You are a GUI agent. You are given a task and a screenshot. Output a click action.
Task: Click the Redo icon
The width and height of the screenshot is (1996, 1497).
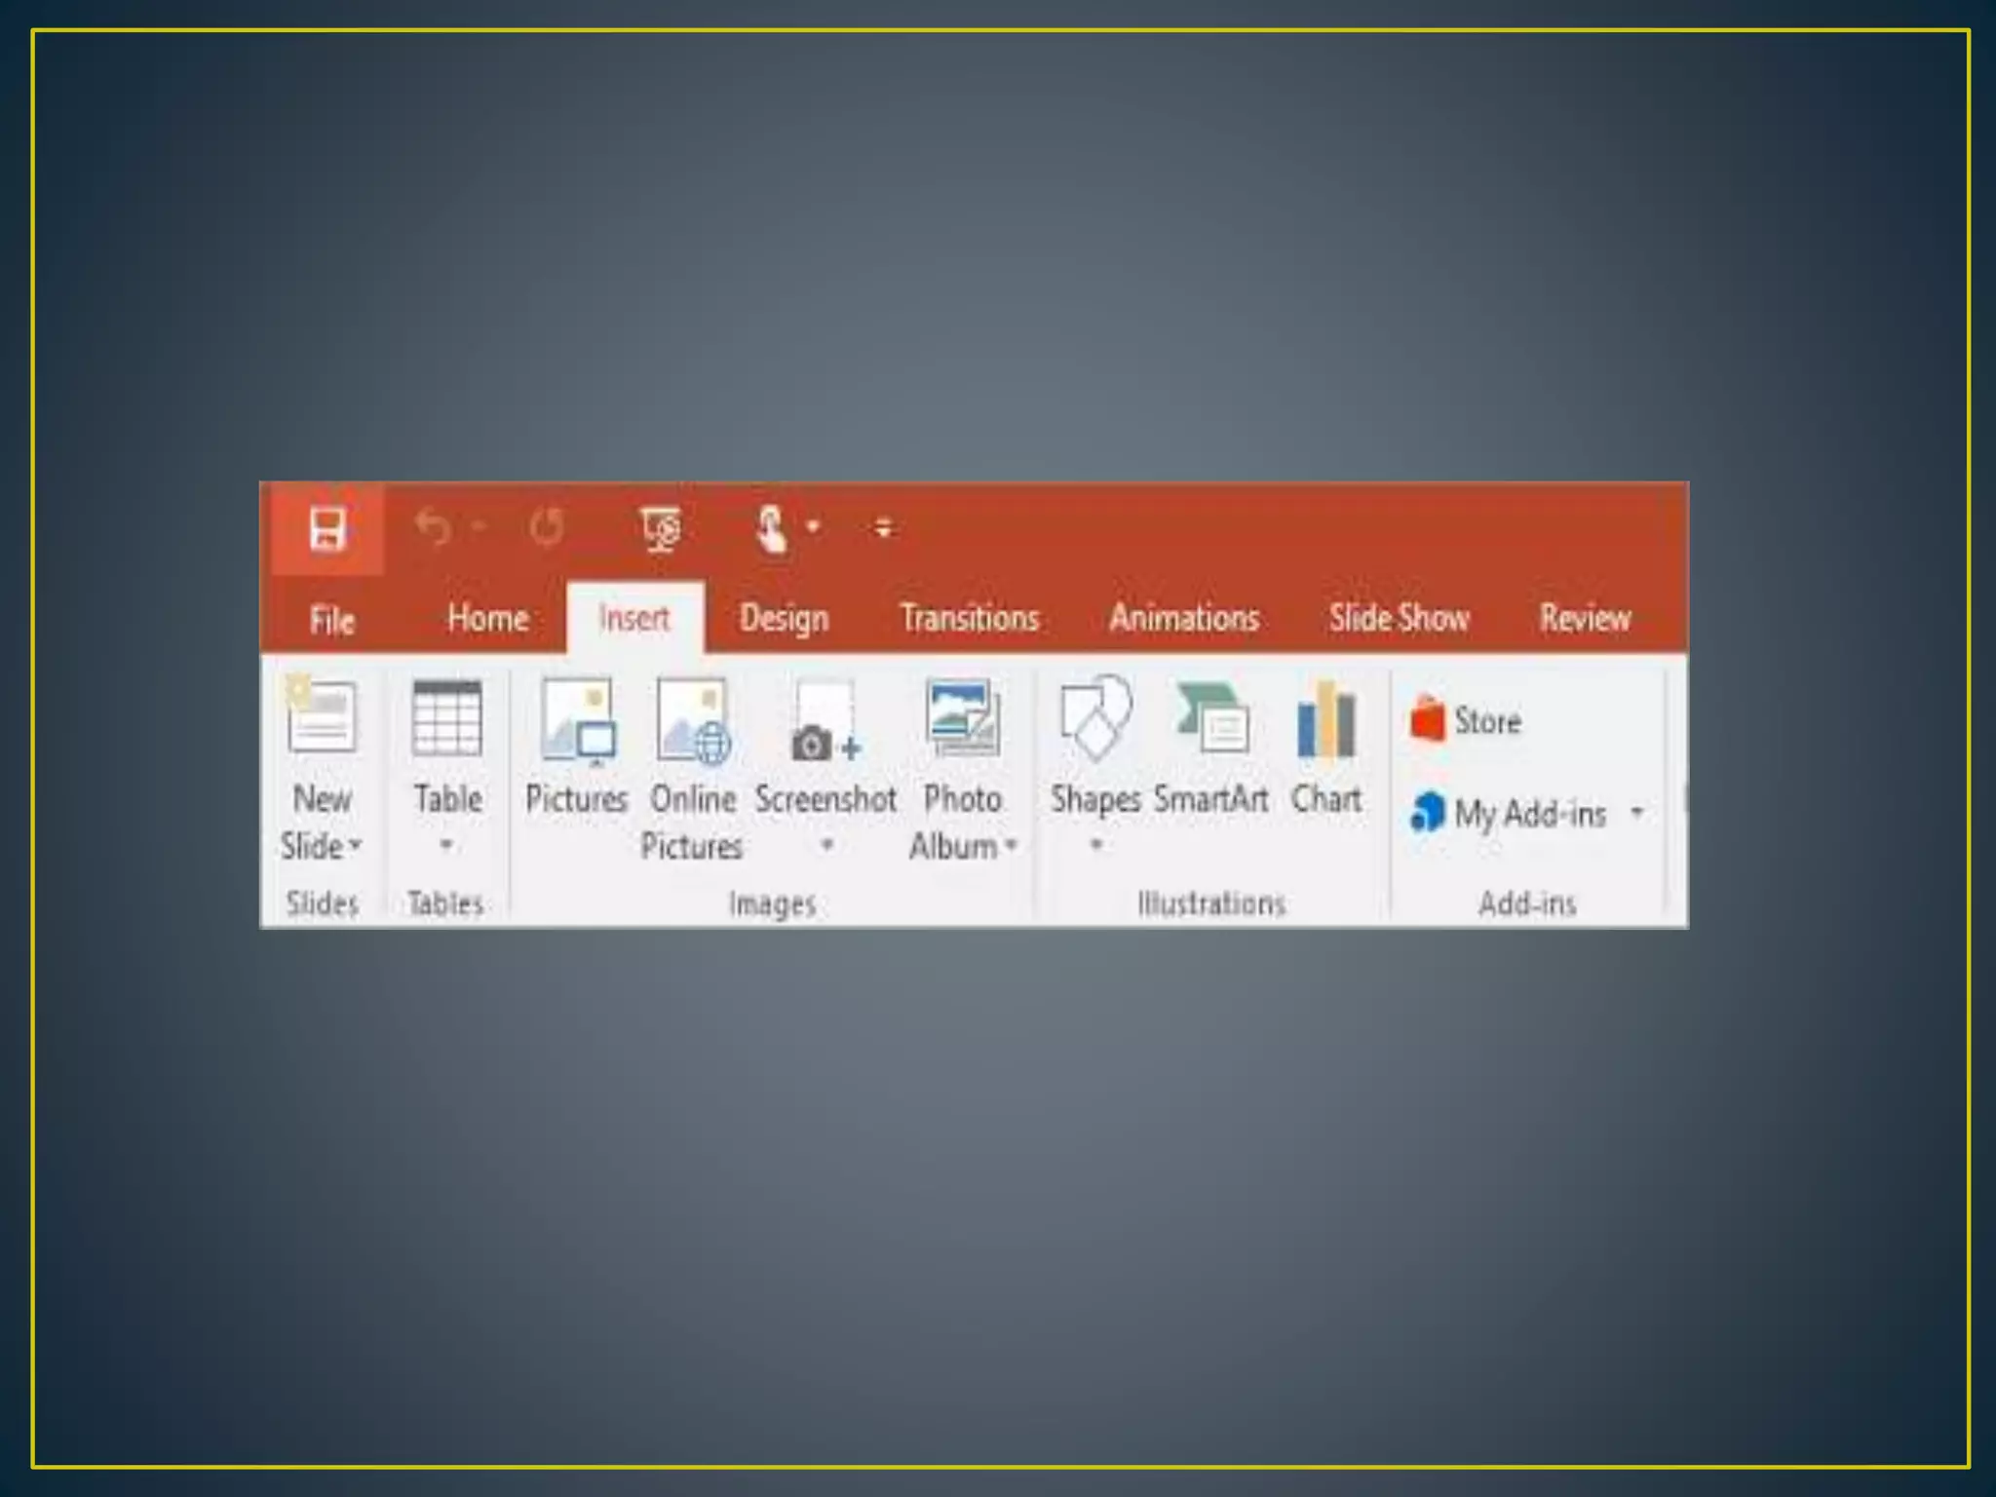click(x=547, y=527)
